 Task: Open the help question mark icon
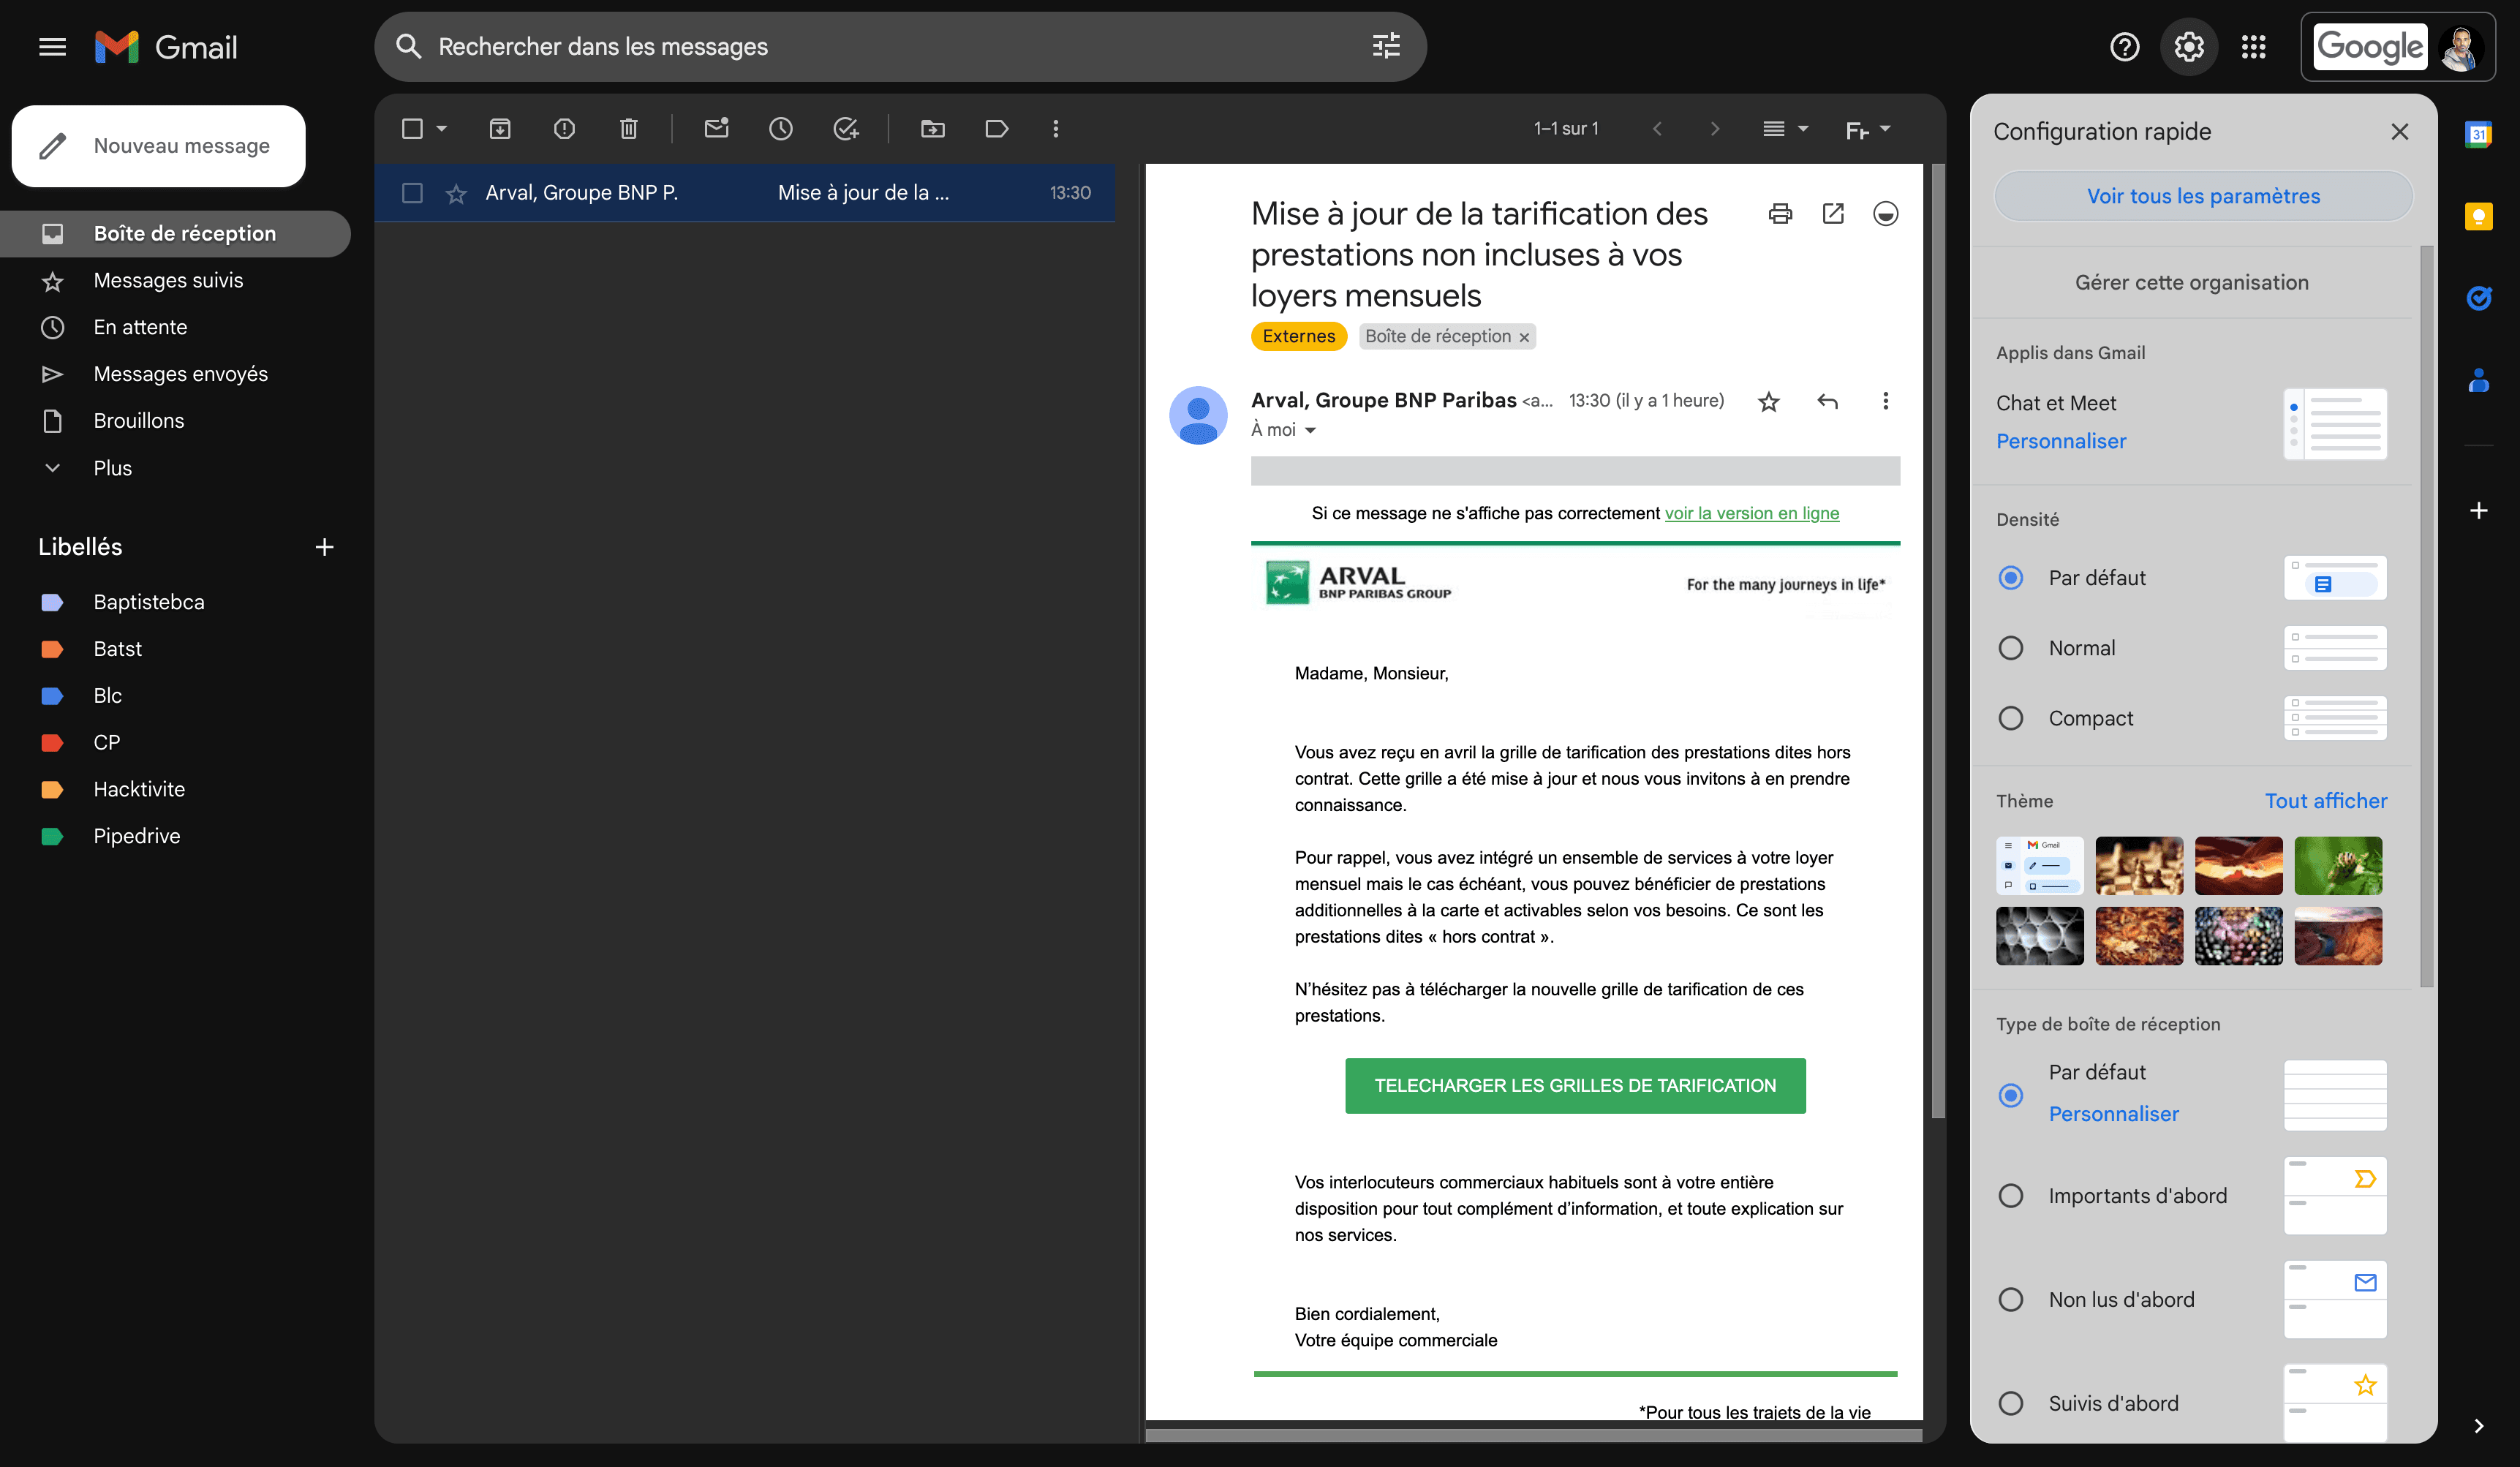tap(2124, 47)
